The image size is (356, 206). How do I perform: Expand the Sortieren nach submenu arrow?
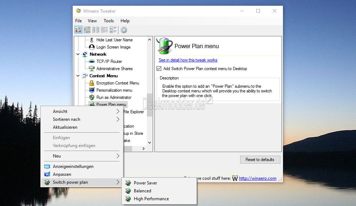[118, 119]
